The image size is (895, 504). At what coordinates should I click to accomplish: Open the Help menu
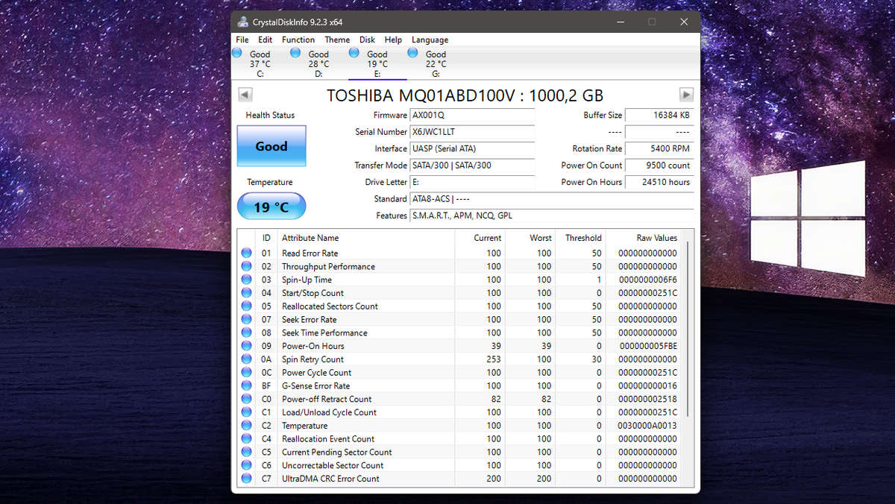[x=393, y=40]
